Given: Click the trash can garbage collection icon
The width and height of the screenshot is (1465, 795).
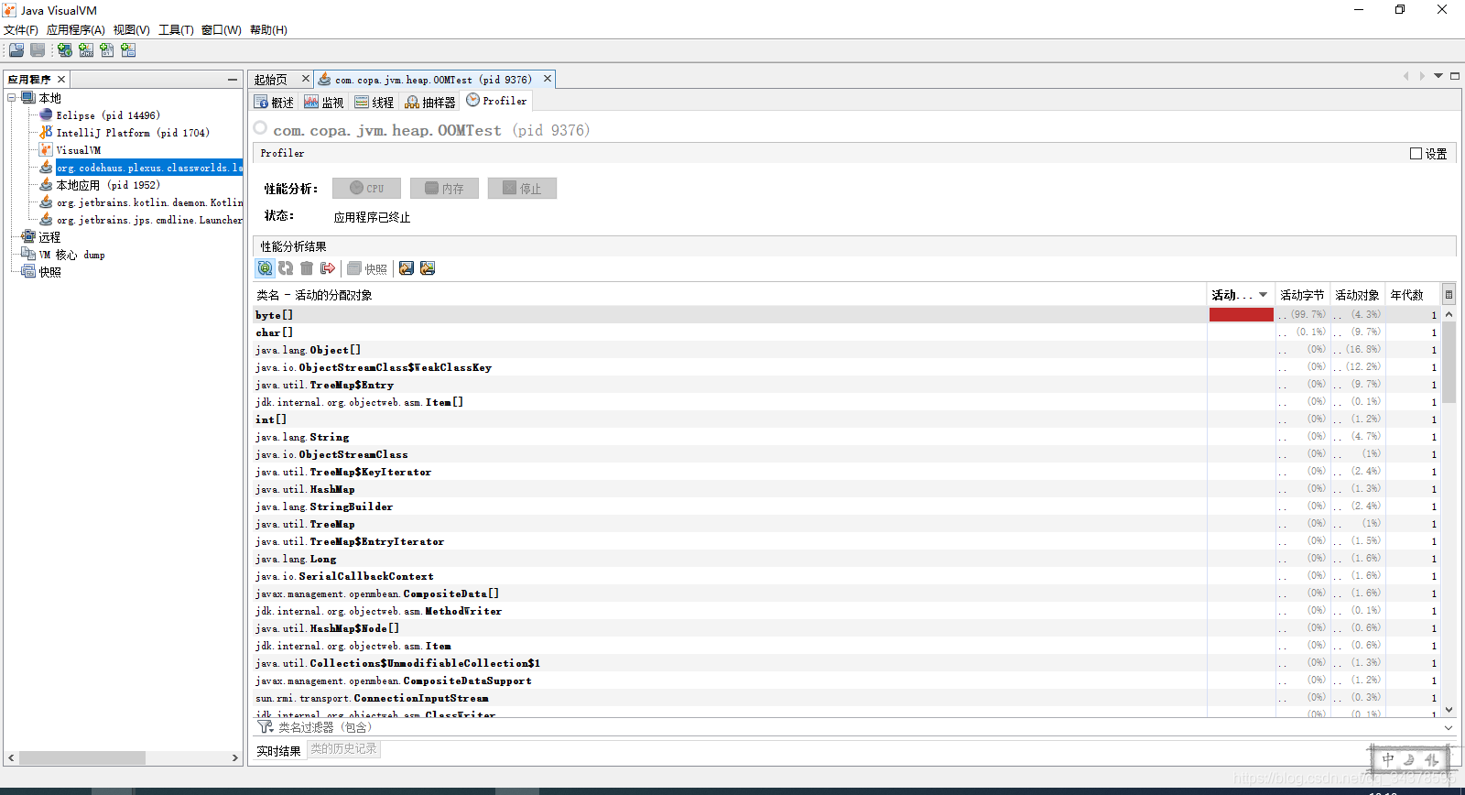Looking at the screenshot, I should coord(307,268).
